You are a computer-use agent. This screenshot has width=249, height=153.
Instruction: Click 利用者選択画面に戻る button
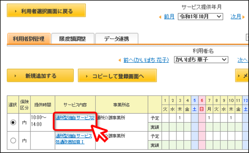pyautogui.click(x=46, y=10)
